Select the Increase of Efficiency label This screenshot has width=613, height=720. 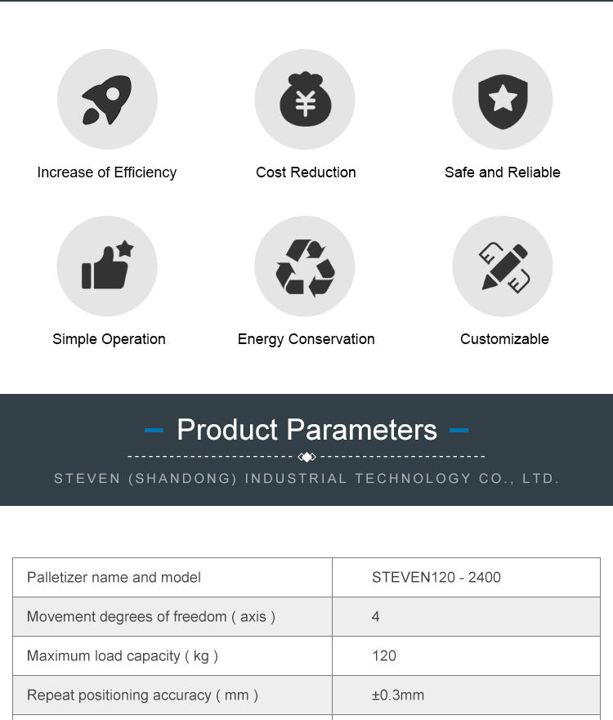(x=107, y=172)
